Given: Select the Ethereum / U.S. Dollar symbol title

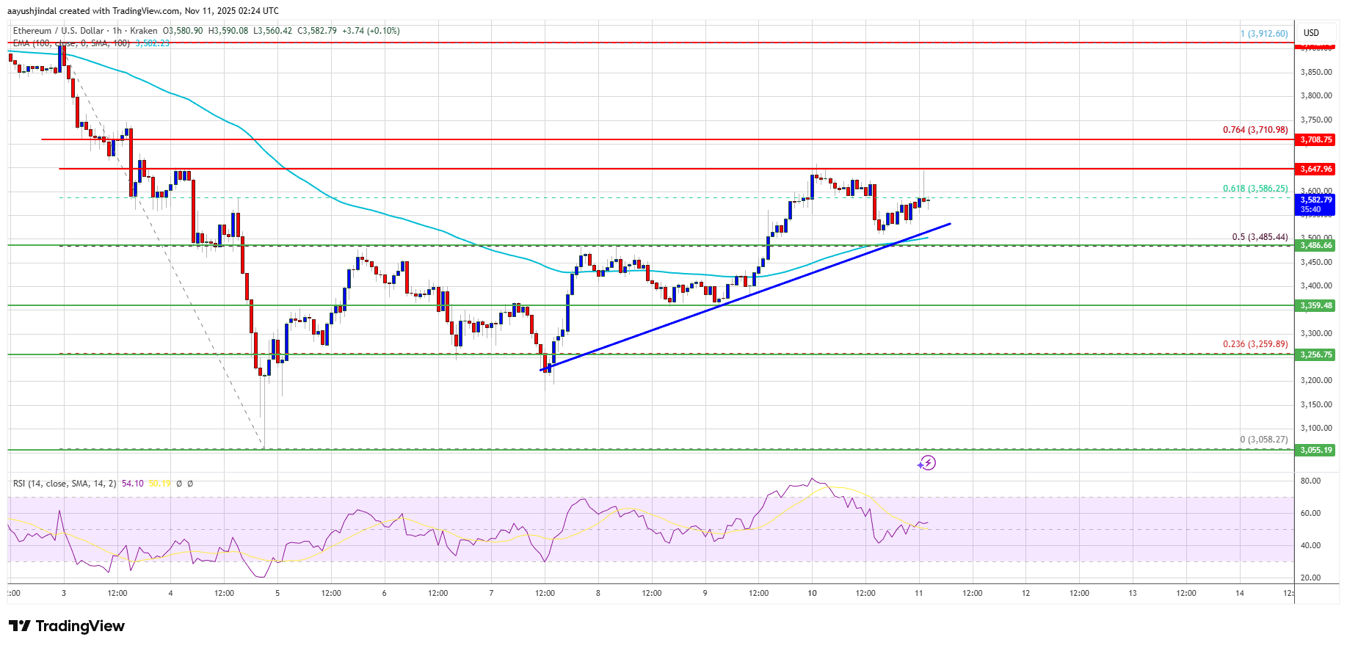Looking at the screenshot, I should point(59,31).
